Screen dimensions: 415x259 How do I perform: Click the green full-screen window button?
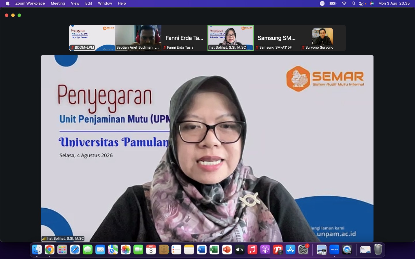pos(19,15)
